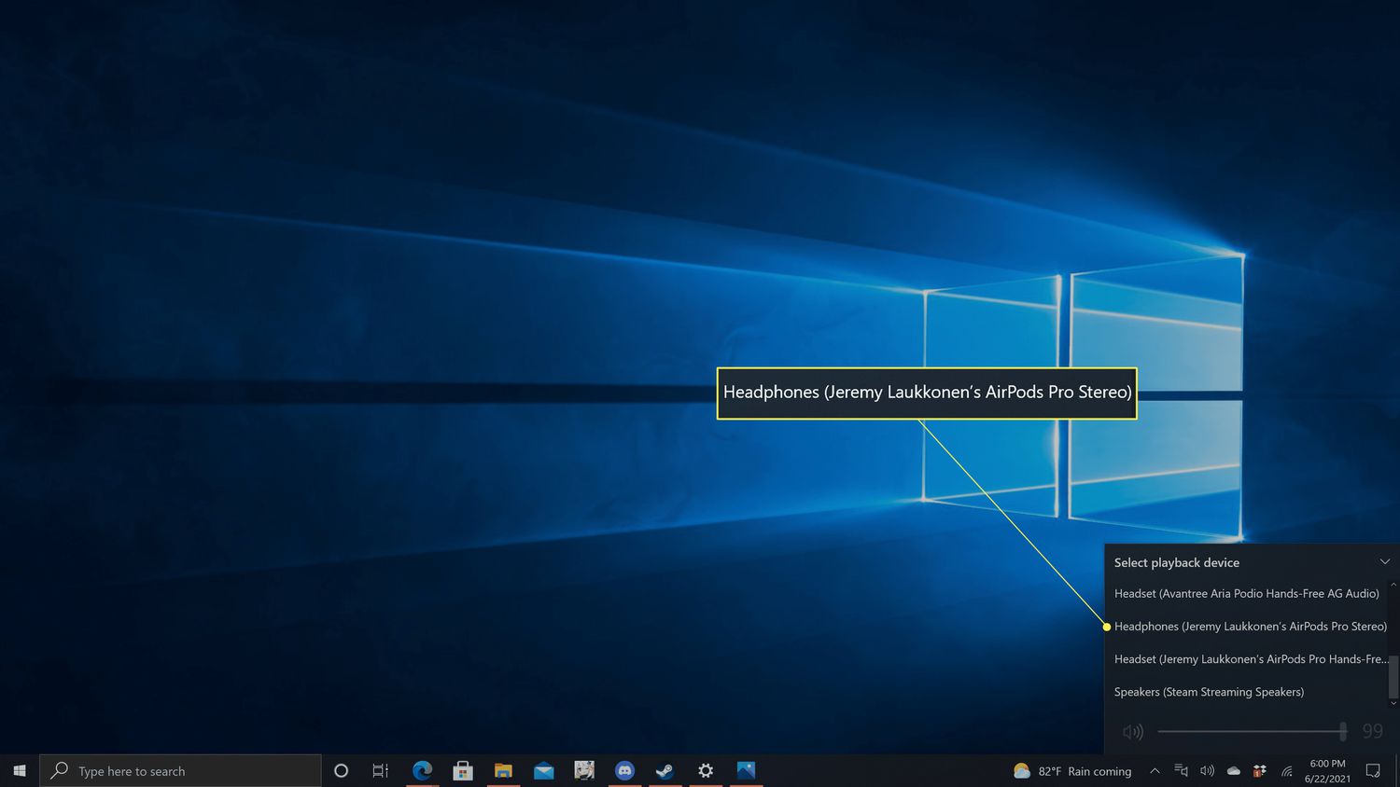Select Headphones AirPods Pro Stereo playback device
This screenshot has height=787, width=1400.
[1249, 627]
